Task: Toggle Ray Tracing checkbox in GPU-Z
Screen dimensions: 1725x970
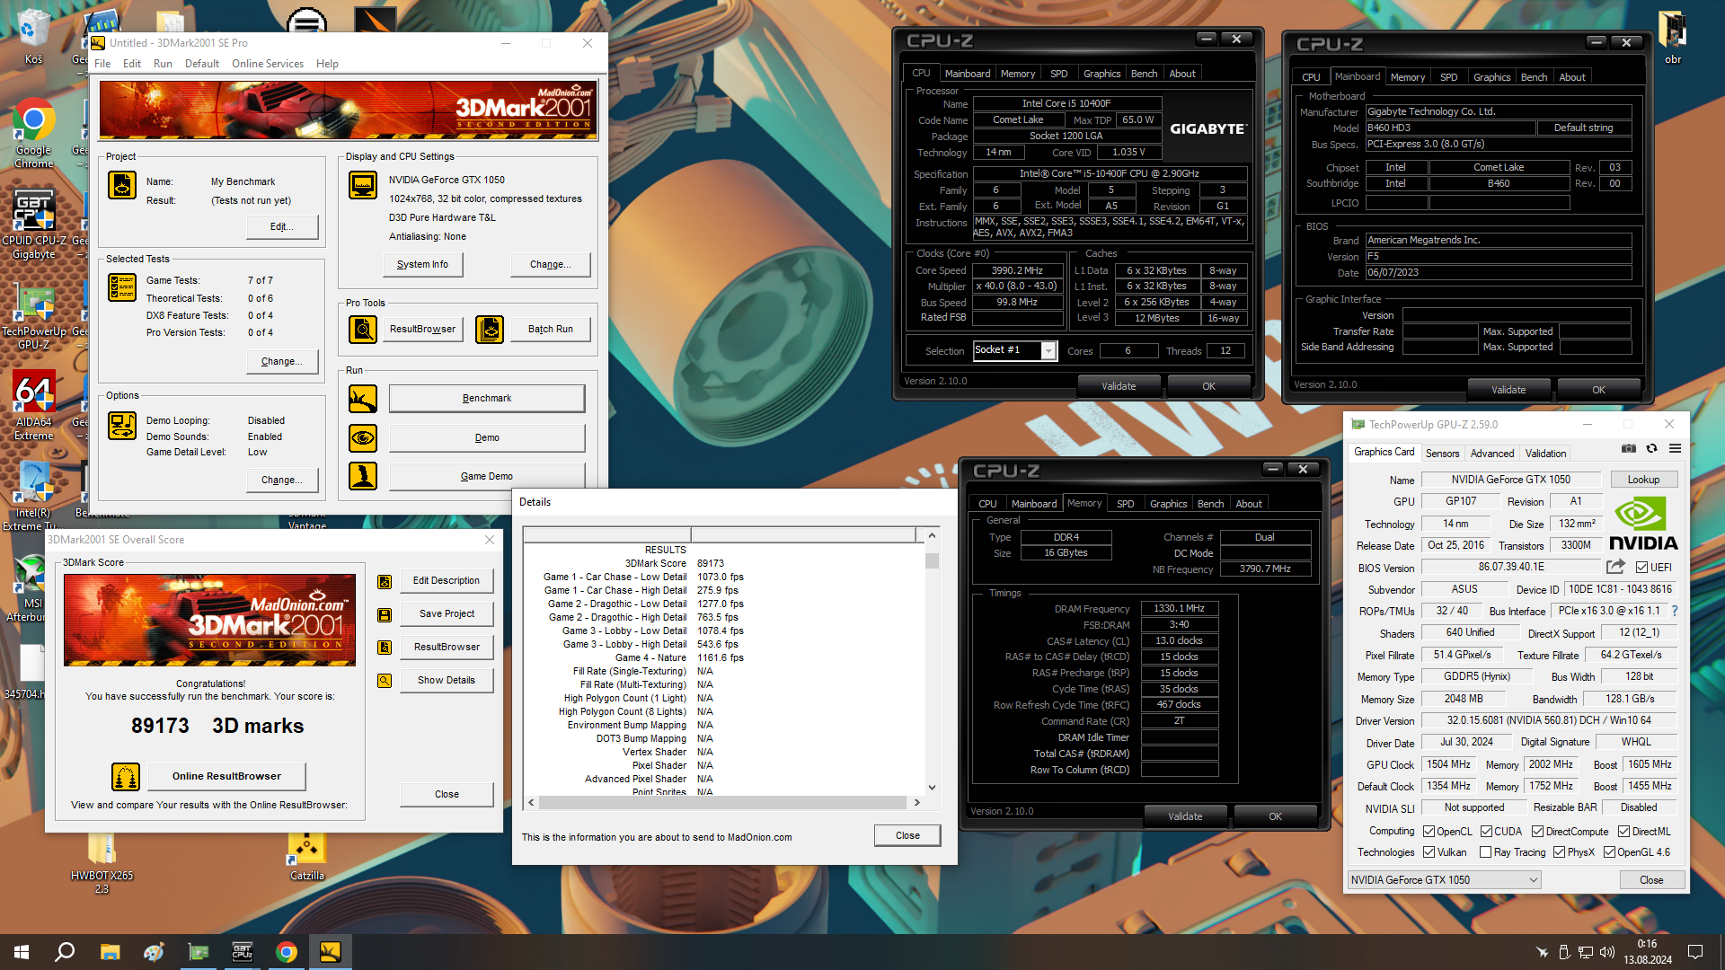Action: tap(1485, 852)
